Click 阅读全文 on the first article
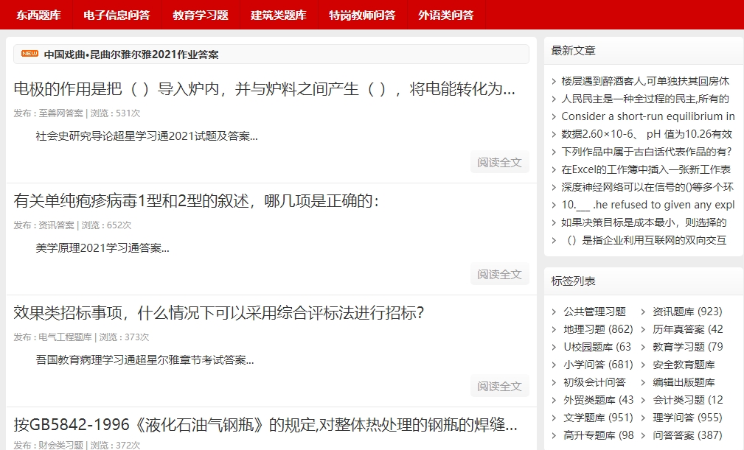 pyautogui.click(x=499, y=162)
